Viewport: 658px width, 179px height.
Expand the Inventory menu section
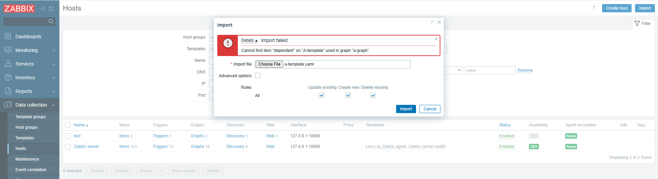pos(54,78)
